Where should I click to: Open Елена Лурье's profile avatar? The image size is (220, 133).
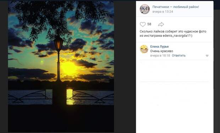point(144,49)
